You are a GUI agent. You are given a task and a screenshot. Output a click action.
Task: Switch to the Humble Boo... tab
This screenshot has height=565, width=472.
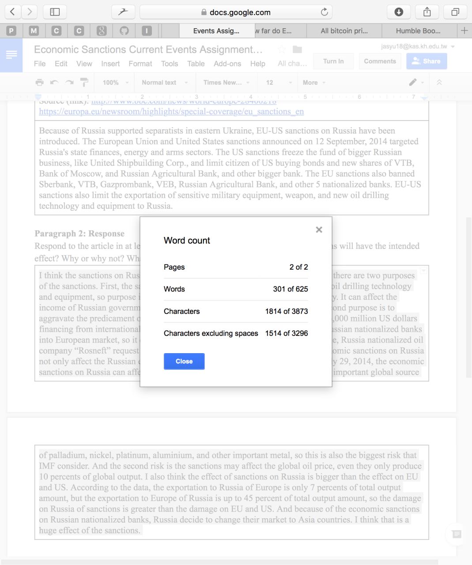[x=418, y=31]
